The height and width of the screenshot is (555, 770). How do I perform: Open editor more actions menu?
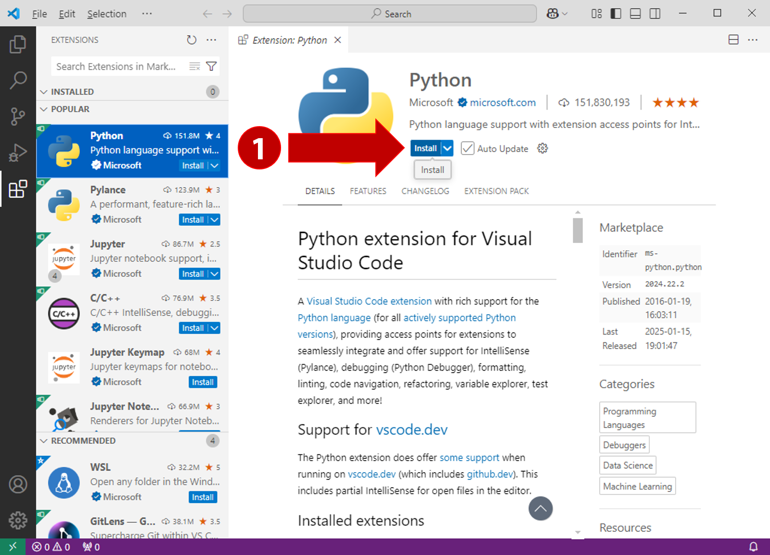click(753, 40)
